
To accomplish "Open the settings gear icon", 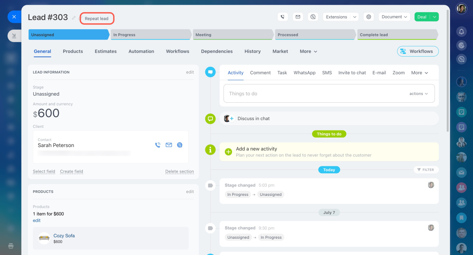I will pos(368,17).
